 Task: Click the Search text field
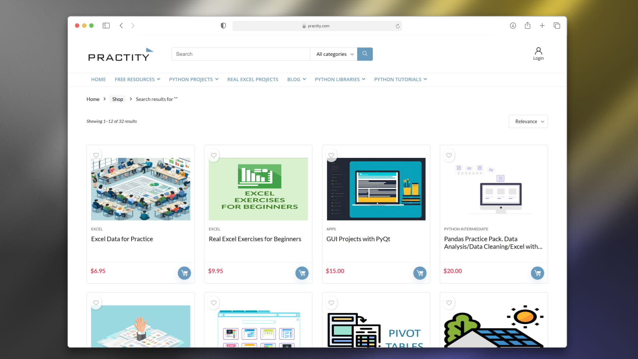pos(241,54)
